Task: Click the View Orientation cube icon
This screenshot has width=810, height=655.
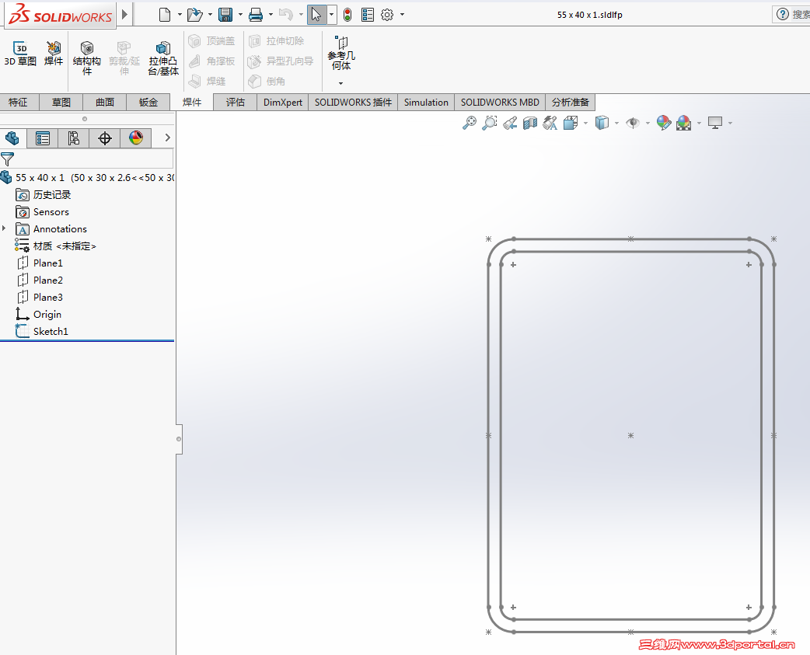Action: [x=571, y=123]
